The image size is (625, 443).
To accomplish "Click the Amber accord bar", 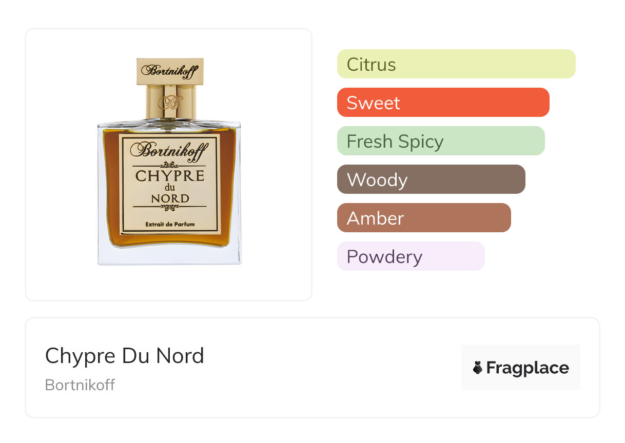I will 424,218.
